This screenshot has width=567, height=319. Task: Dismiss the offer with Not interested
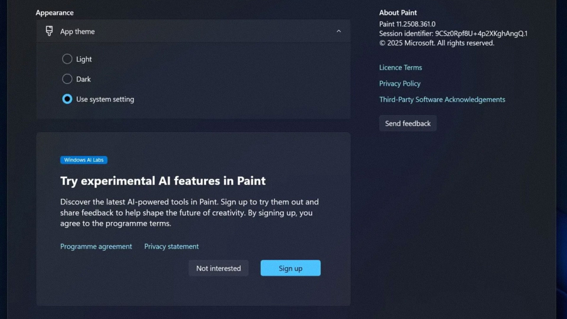(219, 268)
